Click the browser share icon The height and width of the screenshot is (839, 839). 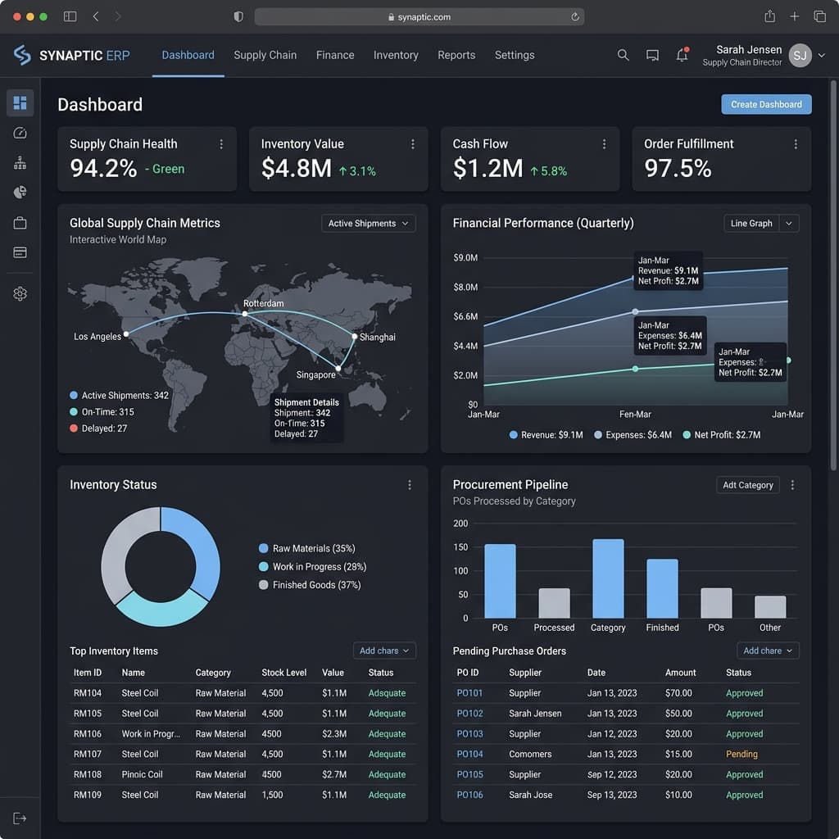(769, 16)
